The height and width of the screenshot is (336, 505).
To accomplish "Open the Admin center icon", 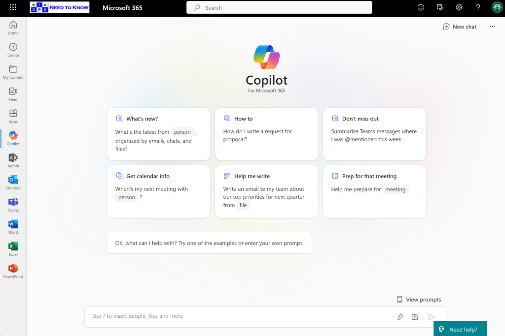I will coord(13,160).
